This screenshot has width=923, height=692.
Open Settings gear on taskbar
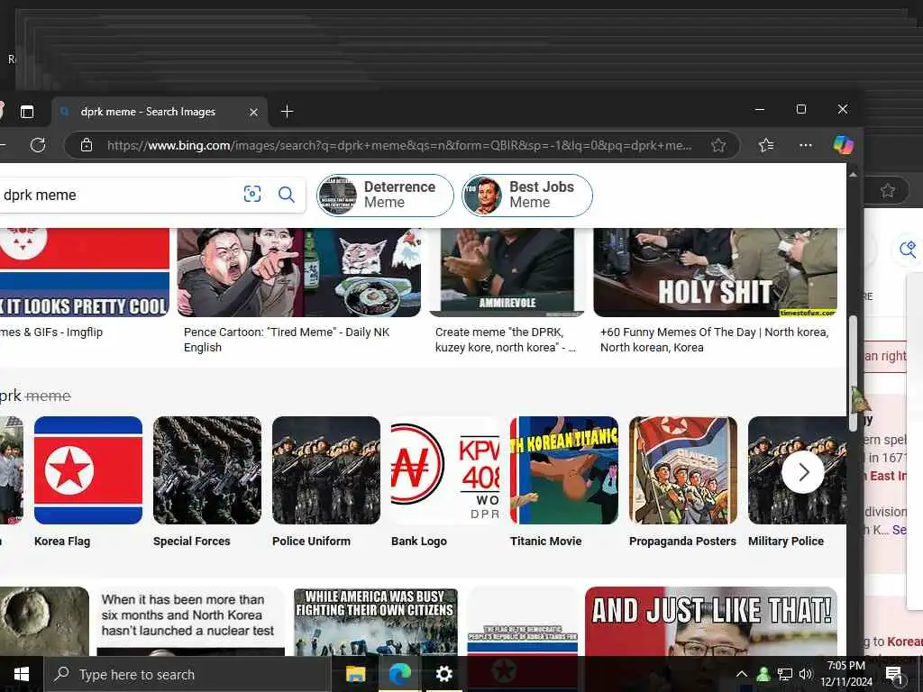[443, 674]
